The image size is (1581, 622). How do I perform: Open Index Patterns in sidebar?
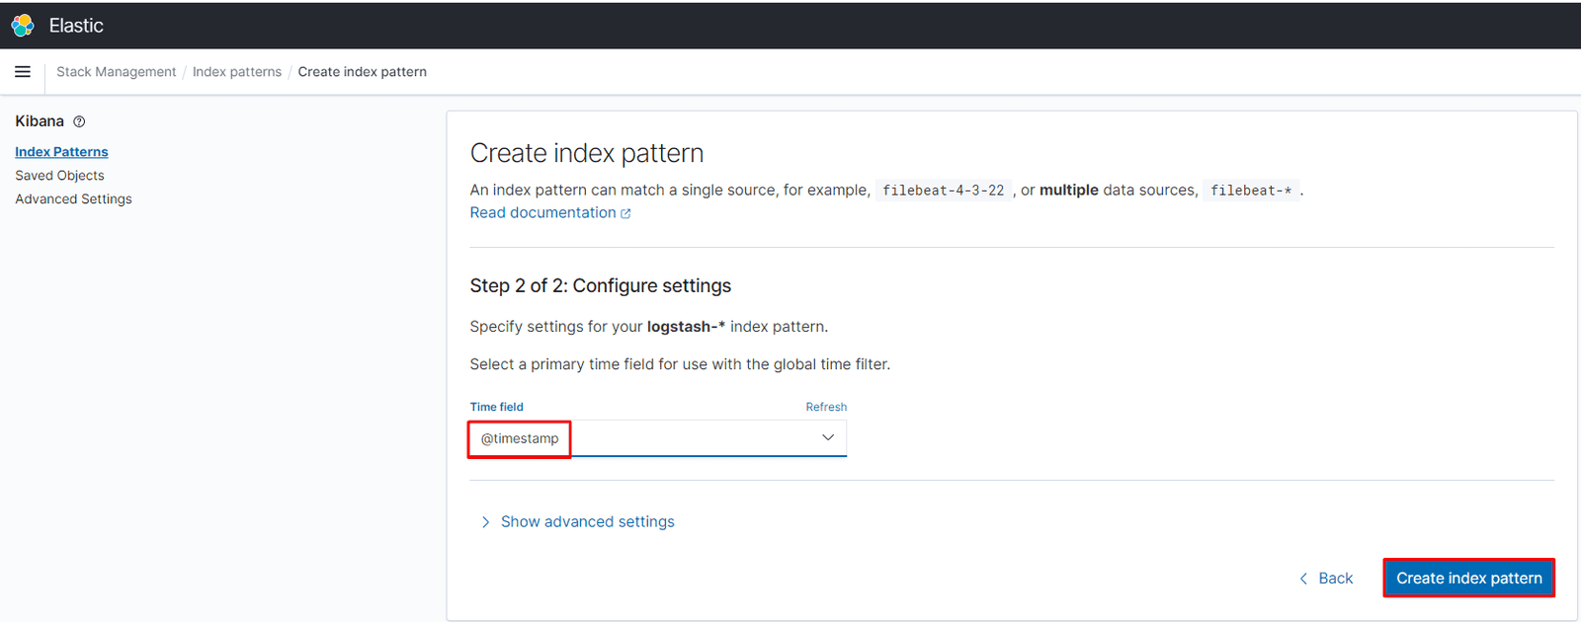[61, 152]
